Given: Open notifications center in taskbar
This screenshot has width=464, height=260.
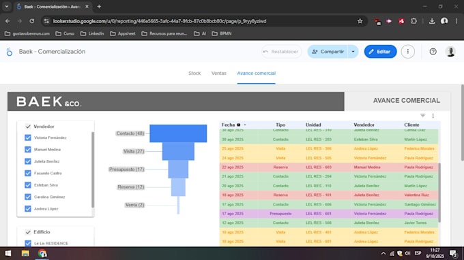Looking at the screenshot, I should (453, 253).
